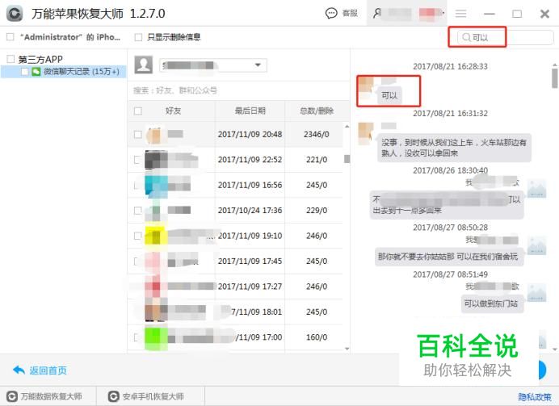Screen dimensions: 559x406
Task: Click 返回首页 link
Action: pos(48,370)
